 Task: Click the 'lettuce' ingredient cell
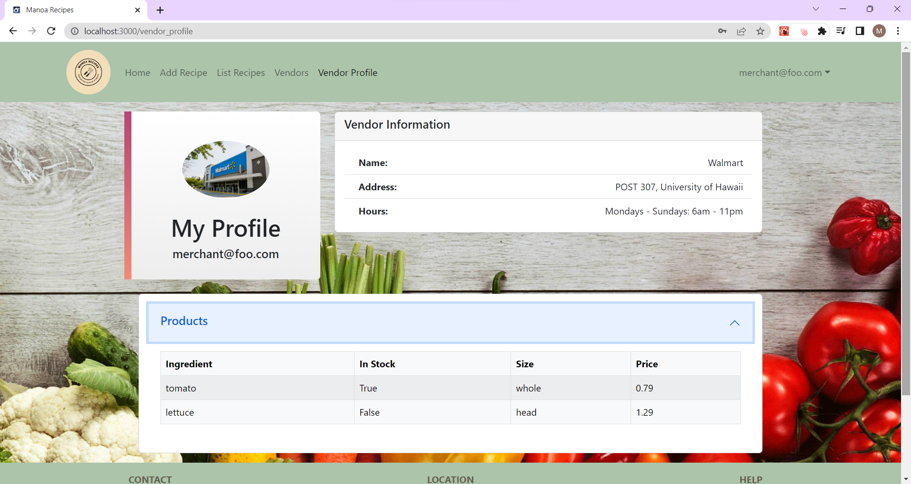[257, 412]
